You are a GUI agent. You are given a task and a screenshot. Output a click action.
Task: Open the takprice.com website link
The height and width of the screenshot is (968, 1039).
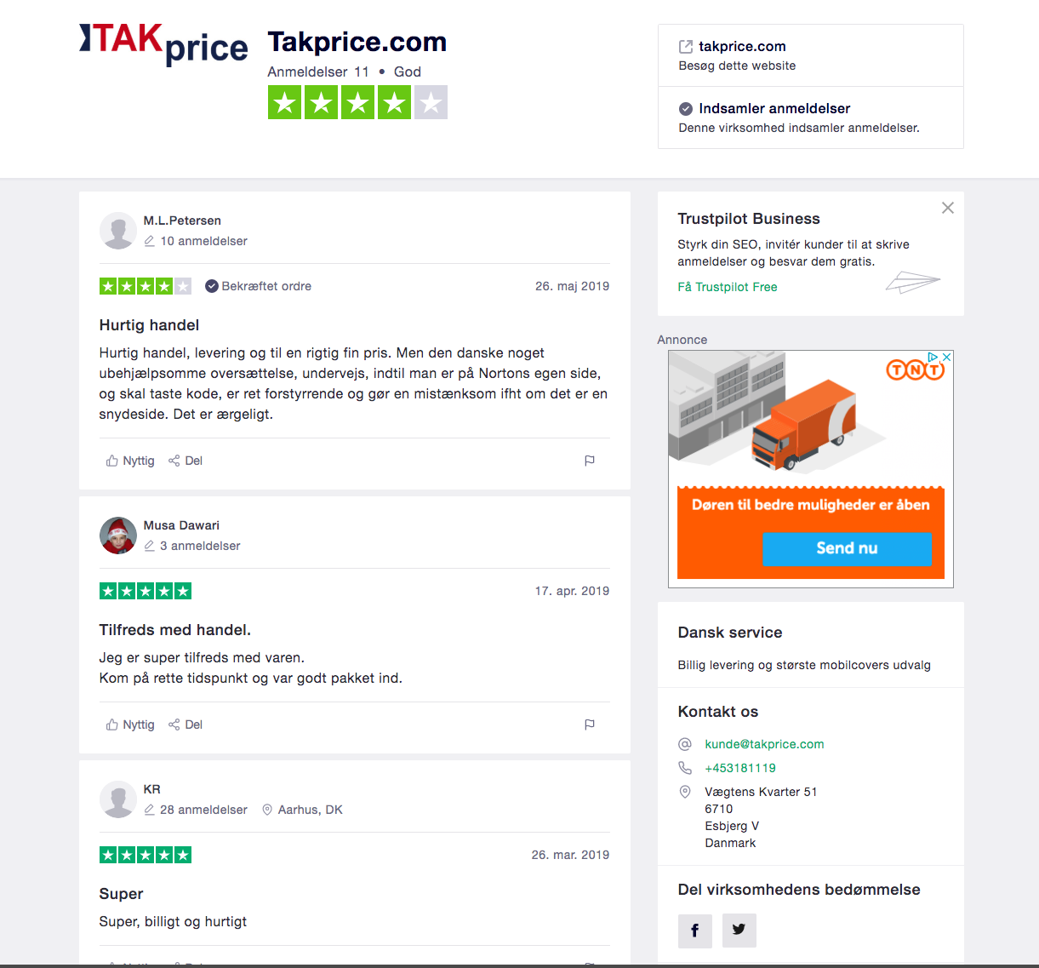741,47
